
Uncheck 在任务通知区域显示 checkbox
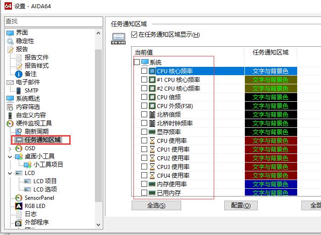134,34
